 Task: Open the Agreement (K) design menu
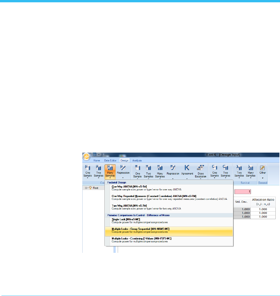(x=187, y=172)
